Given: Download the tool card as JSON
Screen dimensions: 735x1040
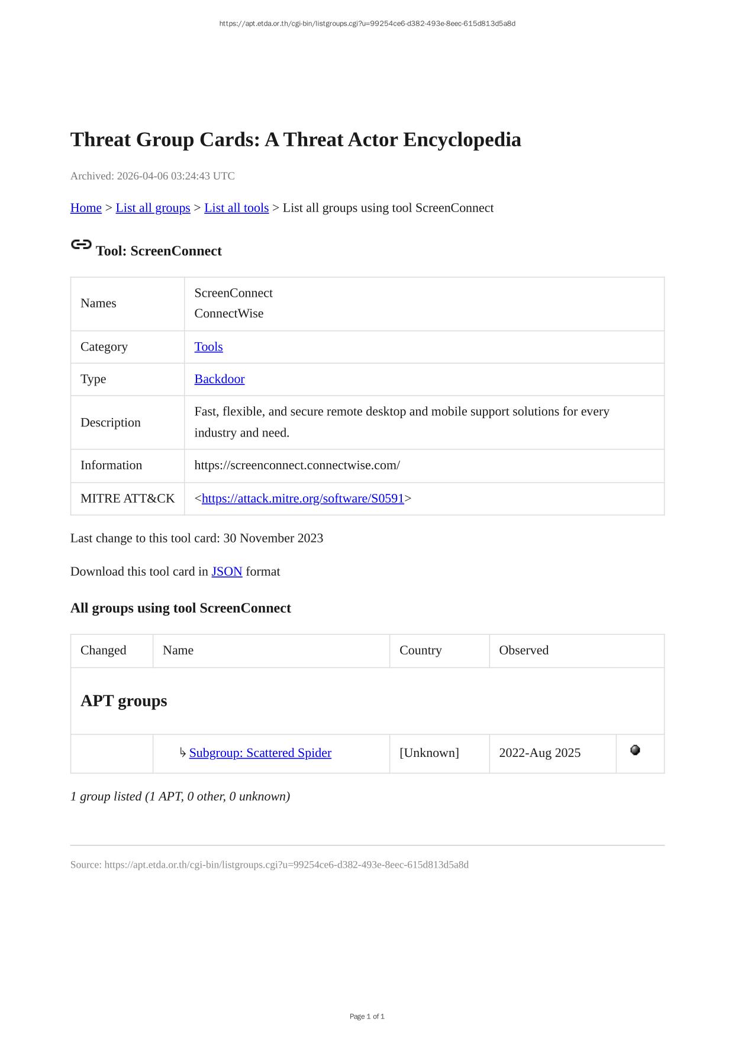Looking at the screenshot, I should pos(227,572).
